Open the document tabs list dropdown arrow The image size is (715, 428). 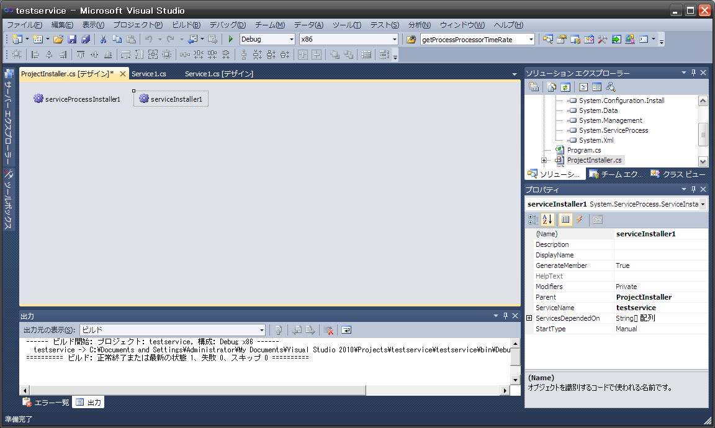coord(515,74)
